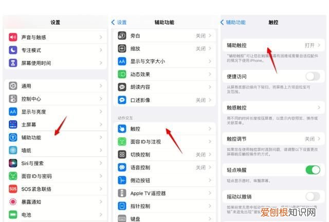The image size is (329, 222).
Task: Open 触感触控 via its chevron
Action: click(x=319, y=107)
